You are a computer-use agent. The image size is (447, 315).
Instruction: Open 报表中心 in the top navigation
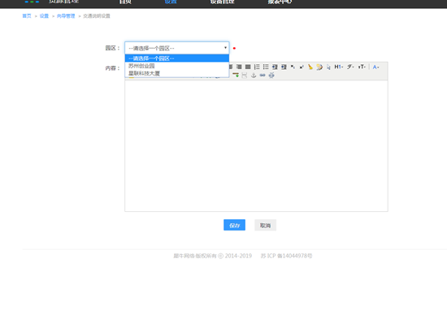click(280, 2)
